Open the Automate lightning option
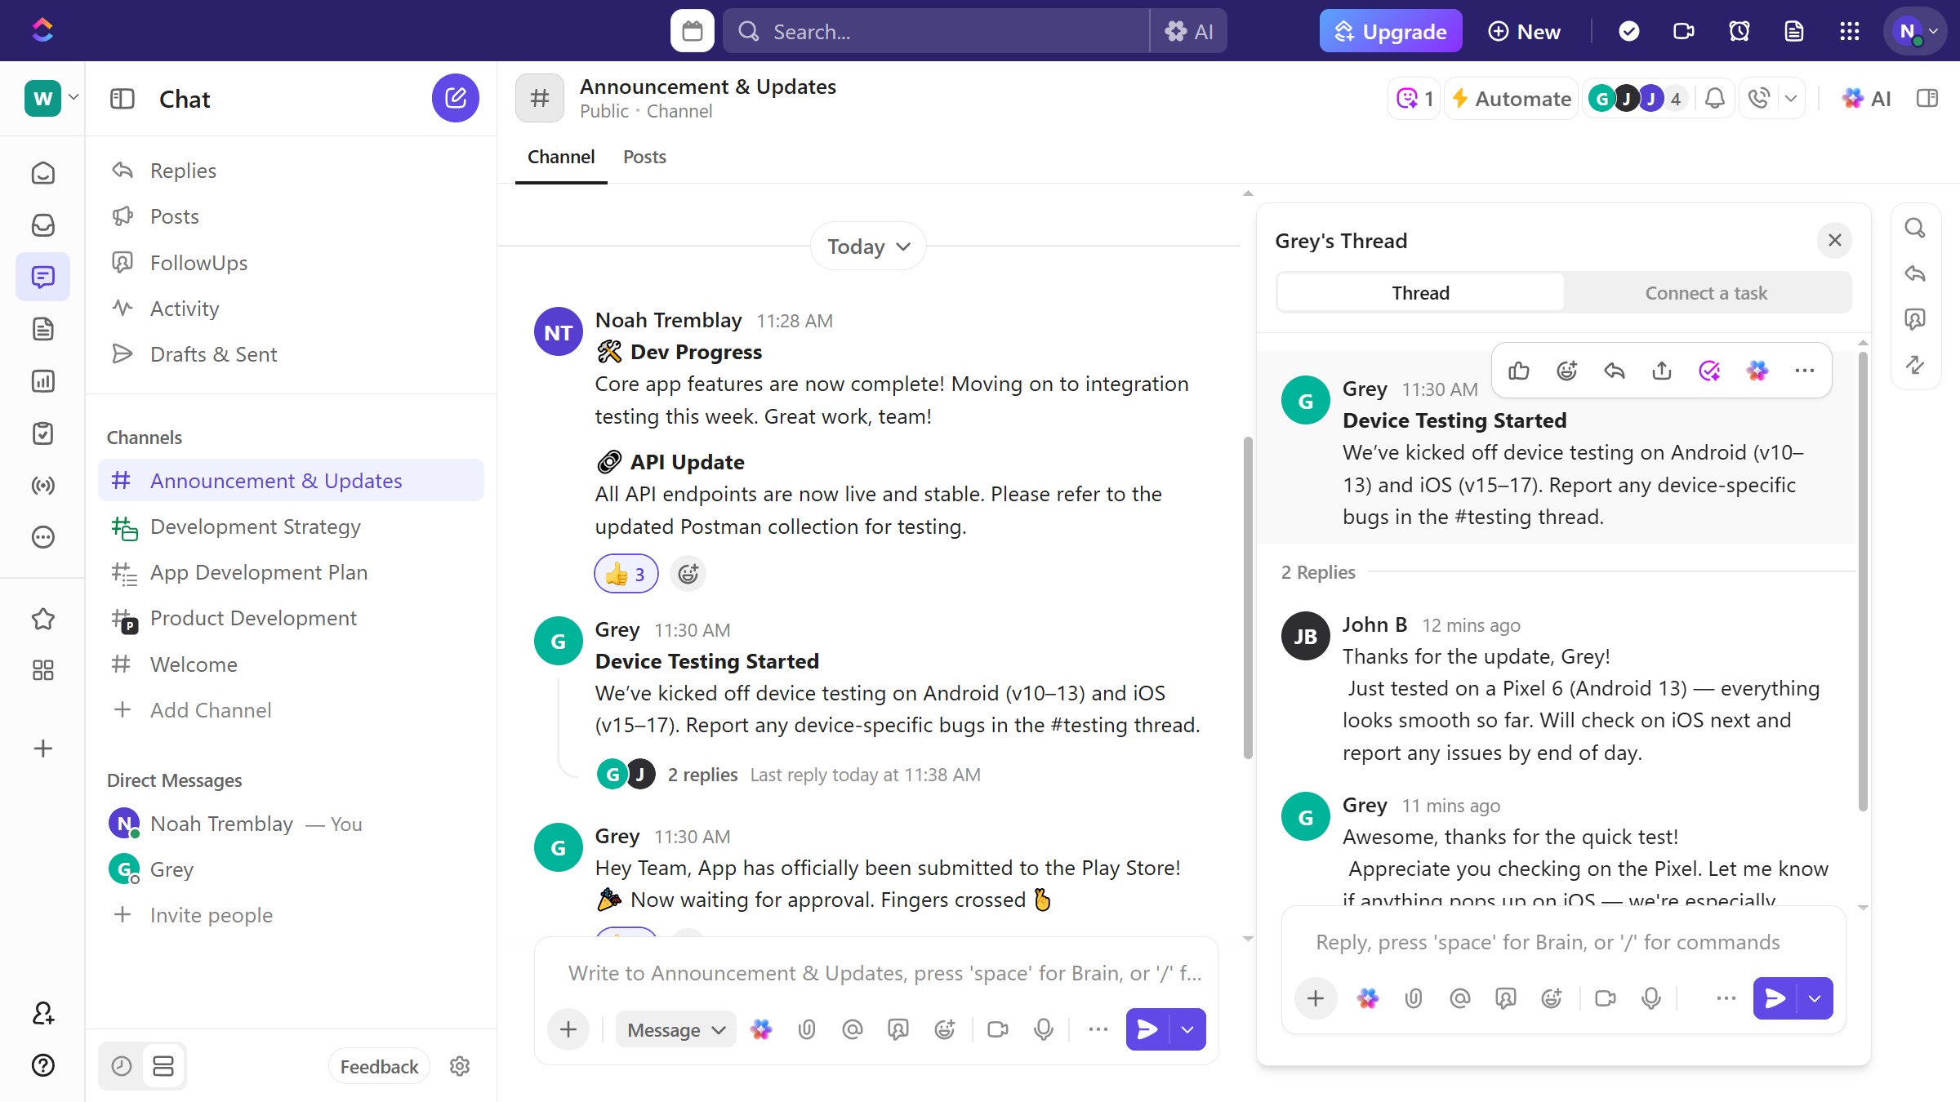 (x=1512, y=99)
